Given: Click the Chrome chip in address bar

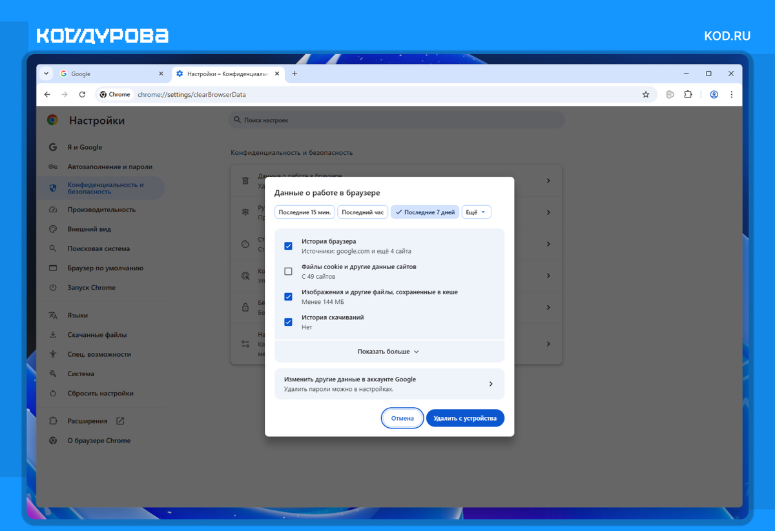Looking at the screenshot, I should coord(116,94).
